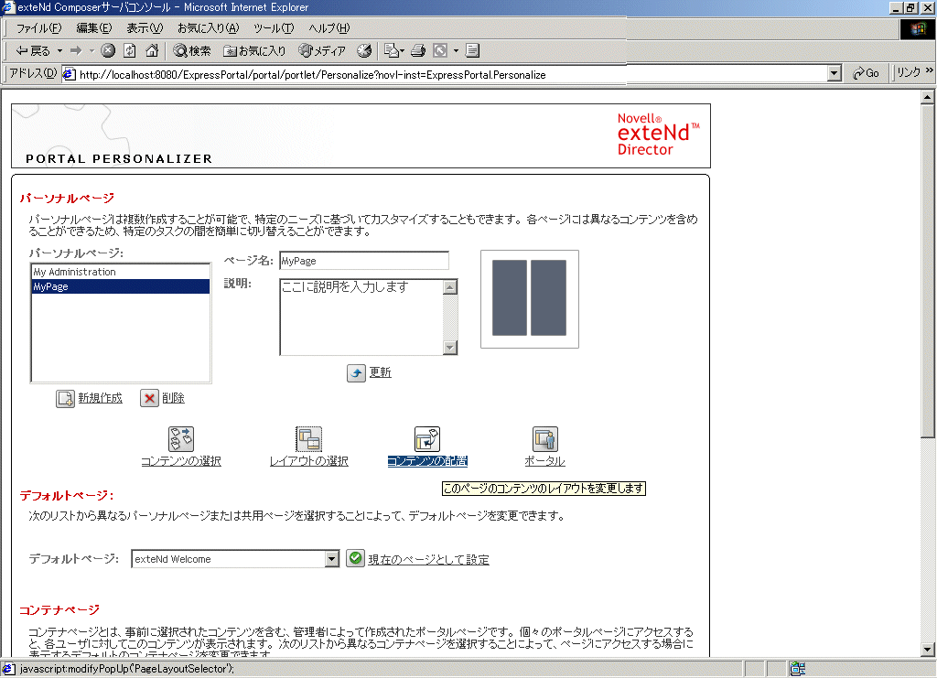
Task: Open the ヘルプ(H) menu
Action: (x=329, y=28)
